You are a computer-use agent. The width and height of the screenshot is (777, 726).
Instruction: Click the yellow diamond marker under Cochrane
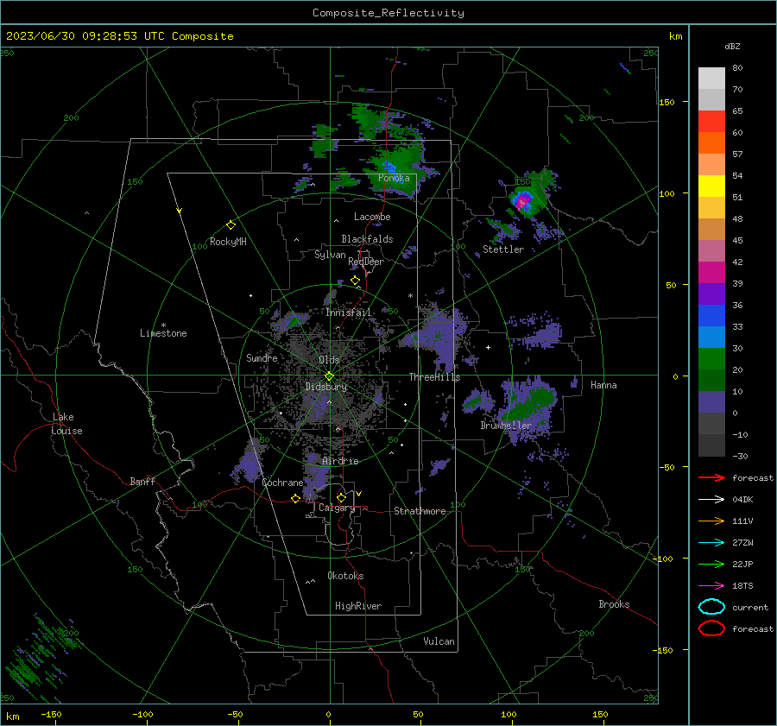click(295, 499)
